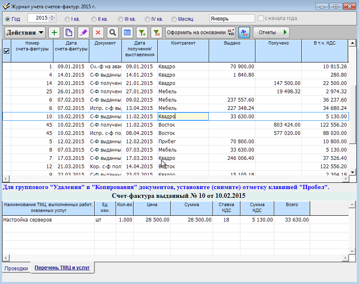This screenshot has width=359, height=284.
Task: Click the Дата счета-фактуры column header
Action: point(71,51)
